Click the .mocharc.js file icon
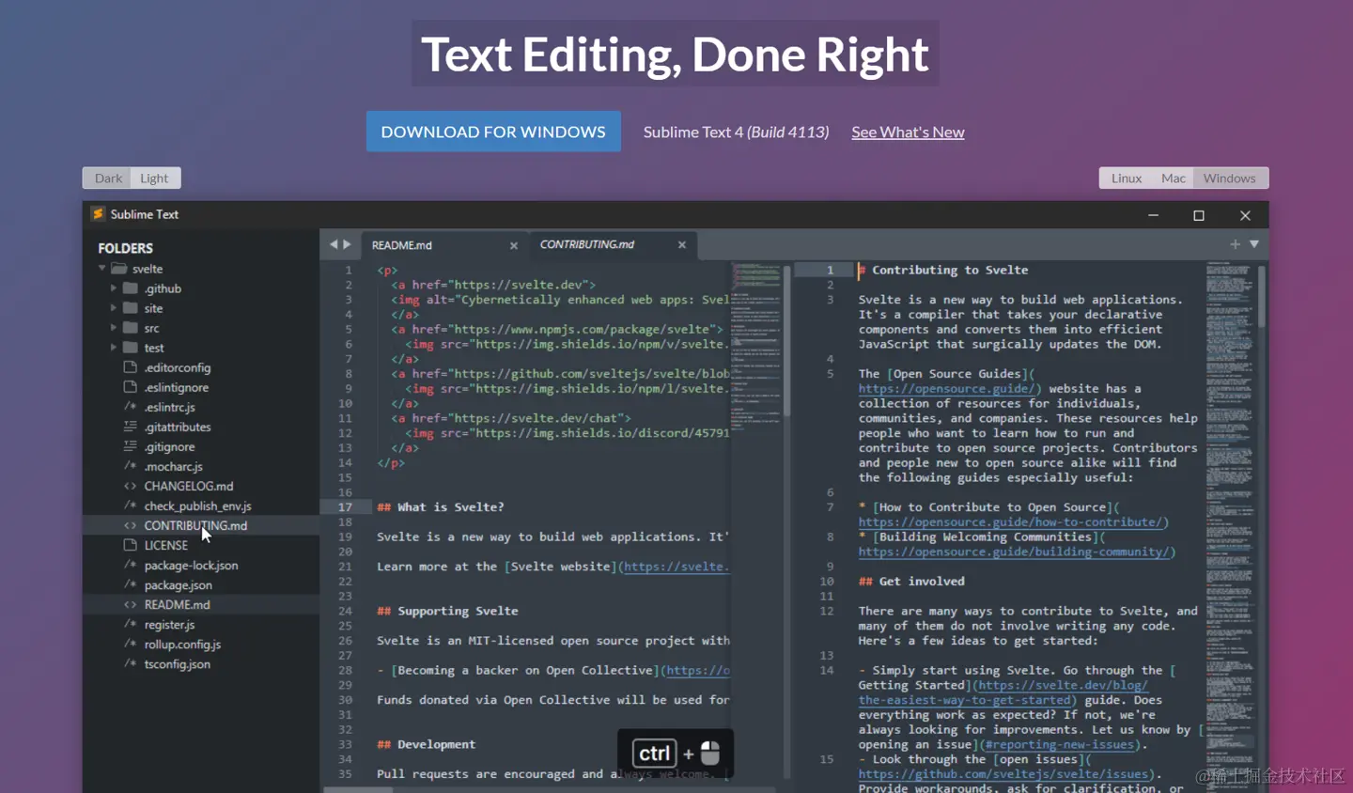 [131, 466]
